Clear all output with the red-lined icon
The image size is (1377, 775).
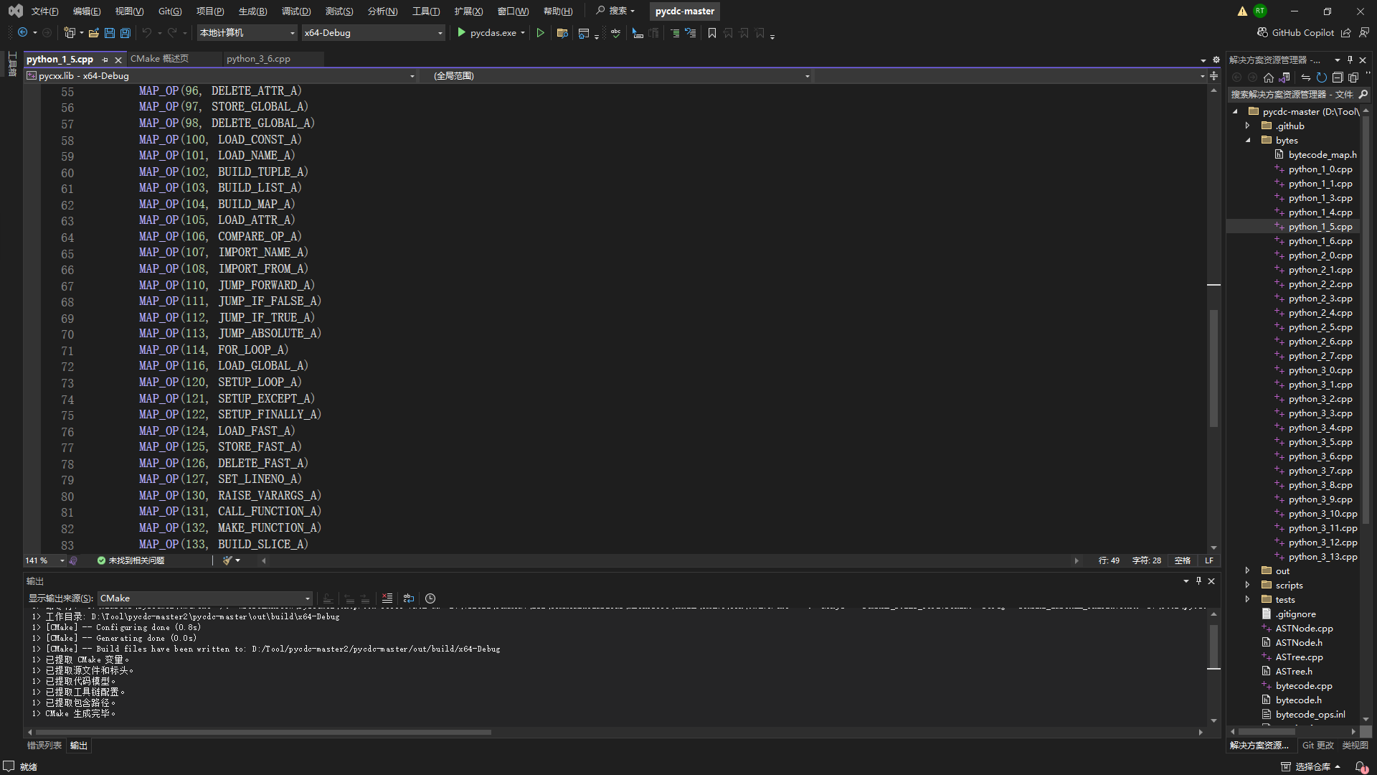coord(387,598)
